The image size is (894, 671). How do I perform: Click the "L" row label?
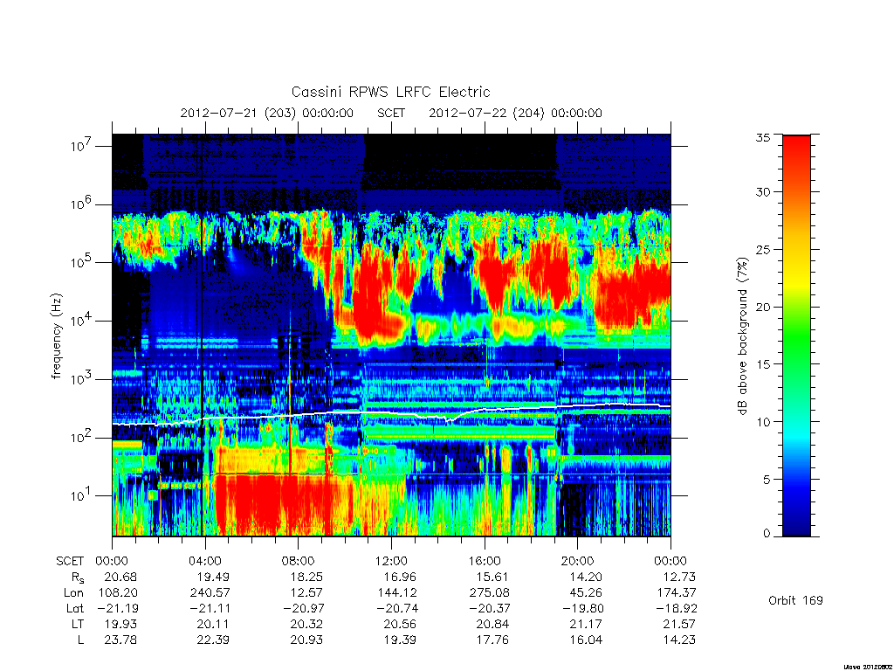point(80,640)
